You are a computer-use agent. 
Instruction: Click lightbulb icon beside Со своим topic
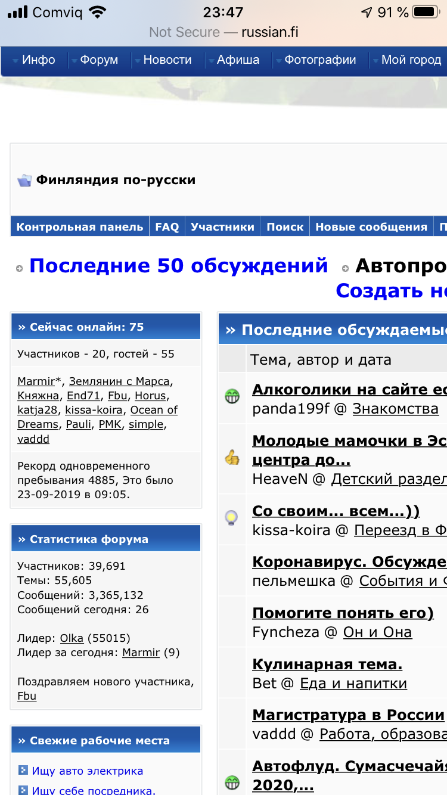pyautogui.click(x=232, y=518)
